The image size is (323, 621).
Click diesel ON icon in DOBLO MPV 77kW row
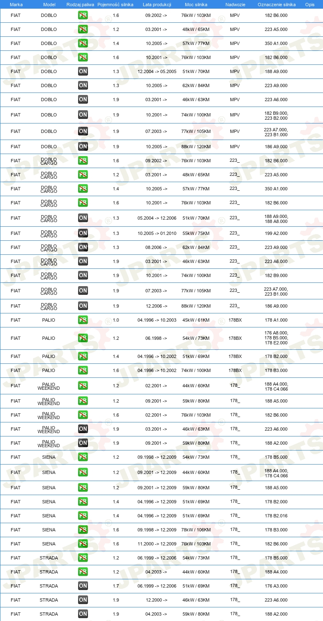point(83,131)
